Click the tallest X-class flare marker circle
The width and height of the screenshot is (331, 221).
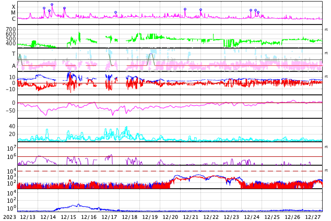(x=52, y=4)
